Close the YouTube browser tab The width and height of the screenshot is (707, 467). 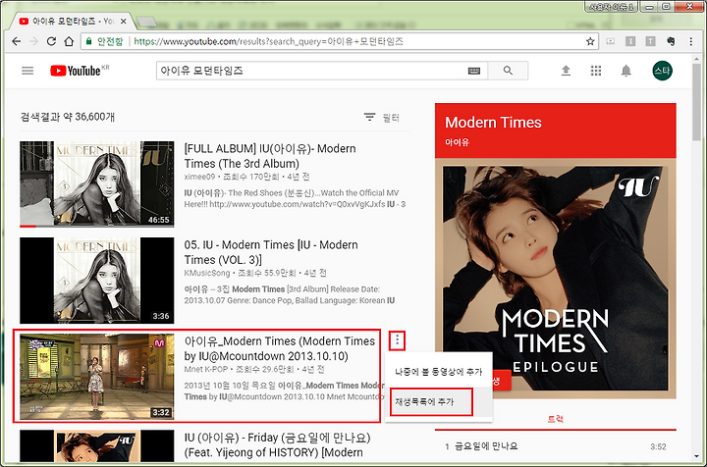[123, 21]
